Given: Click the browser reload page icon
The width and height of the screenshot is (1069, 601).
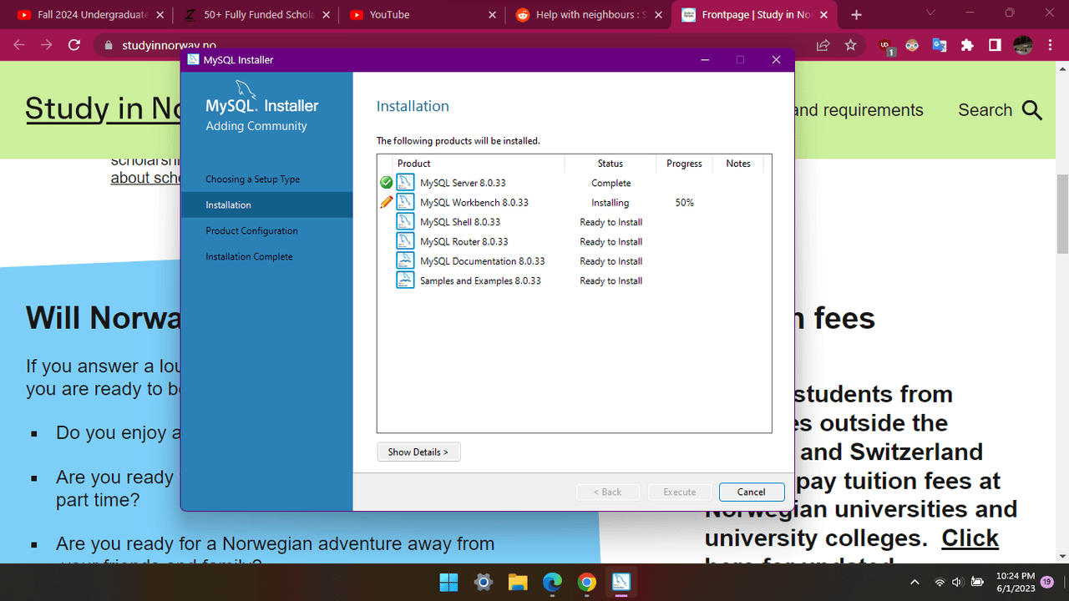Looking at the screenshot, I should tap(73, 45).
